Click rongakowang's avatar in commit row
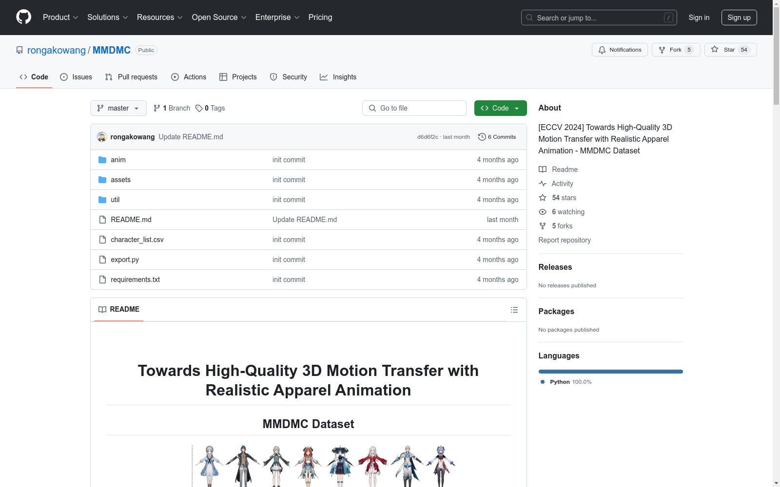The image size is (780, 487). pyautogui.click(x=102, y=137)
